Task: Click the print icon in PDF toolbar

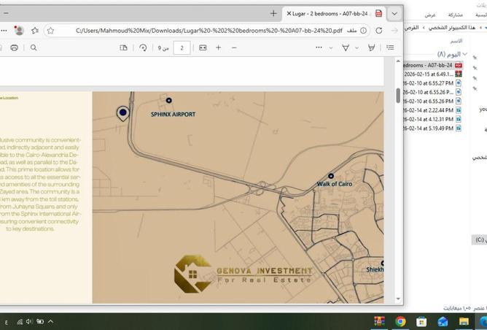Action: 14,47
